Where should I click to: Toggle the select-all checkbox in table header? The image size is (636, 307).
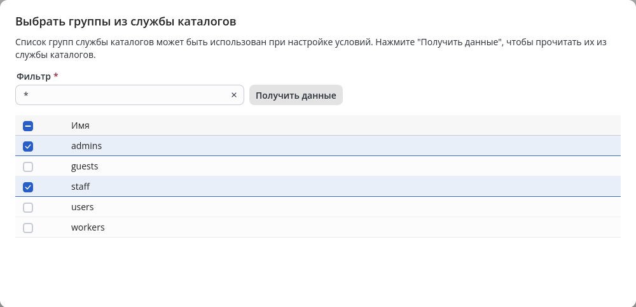pyautogui.click(x=28, y=126)
